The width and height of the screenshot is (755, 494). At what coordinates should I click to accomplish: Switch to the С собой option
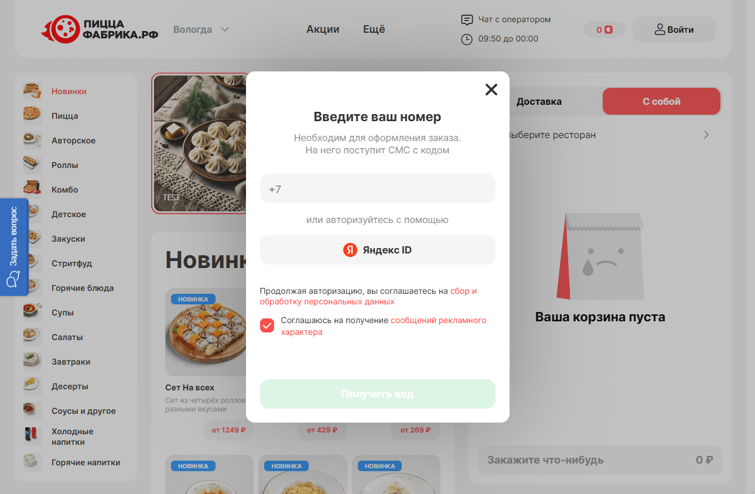pyautogui.click(x=661, y=101)
